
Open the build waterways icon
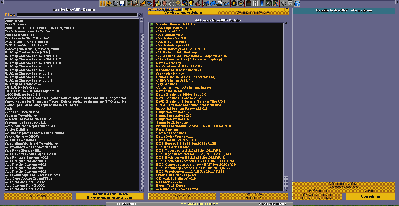pos(262,3)
